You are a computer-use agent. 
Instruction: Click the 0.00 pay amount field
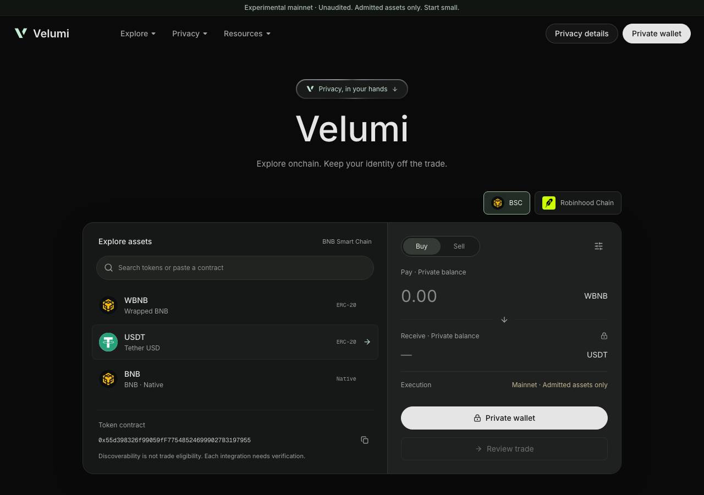coord(419,296)
